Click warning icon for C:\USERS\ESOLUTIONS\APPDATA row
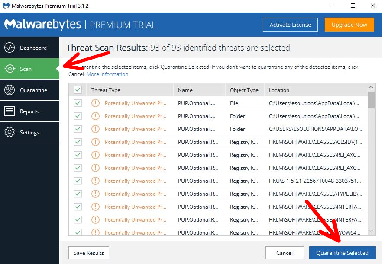The height and width of the screenshot is (264, 382). point(95,129)
